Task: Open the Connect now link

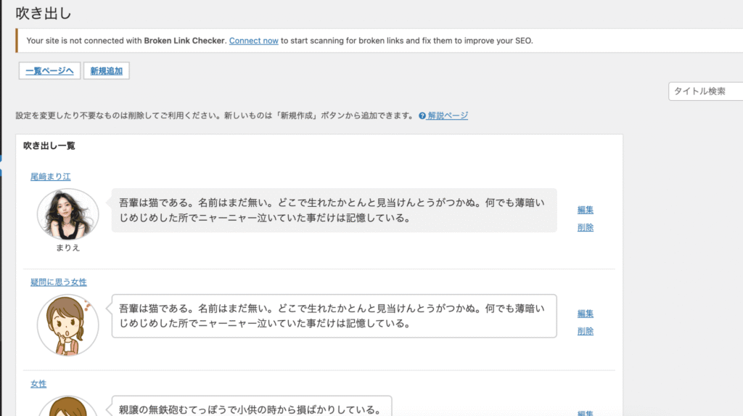Action: [253, 41]
